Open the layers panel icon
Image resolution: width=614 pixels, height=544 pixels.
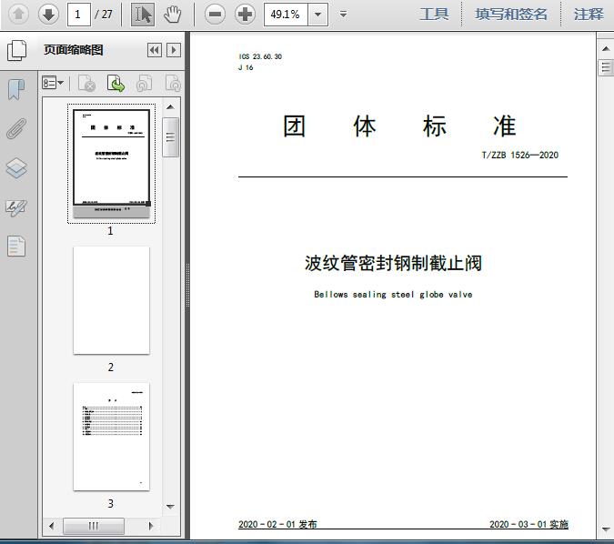(x=16, y=168)
